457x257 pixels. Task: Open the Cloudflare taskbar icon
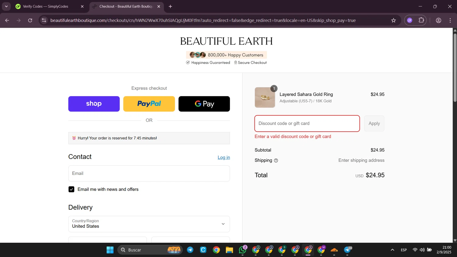(x=334, y=250)
